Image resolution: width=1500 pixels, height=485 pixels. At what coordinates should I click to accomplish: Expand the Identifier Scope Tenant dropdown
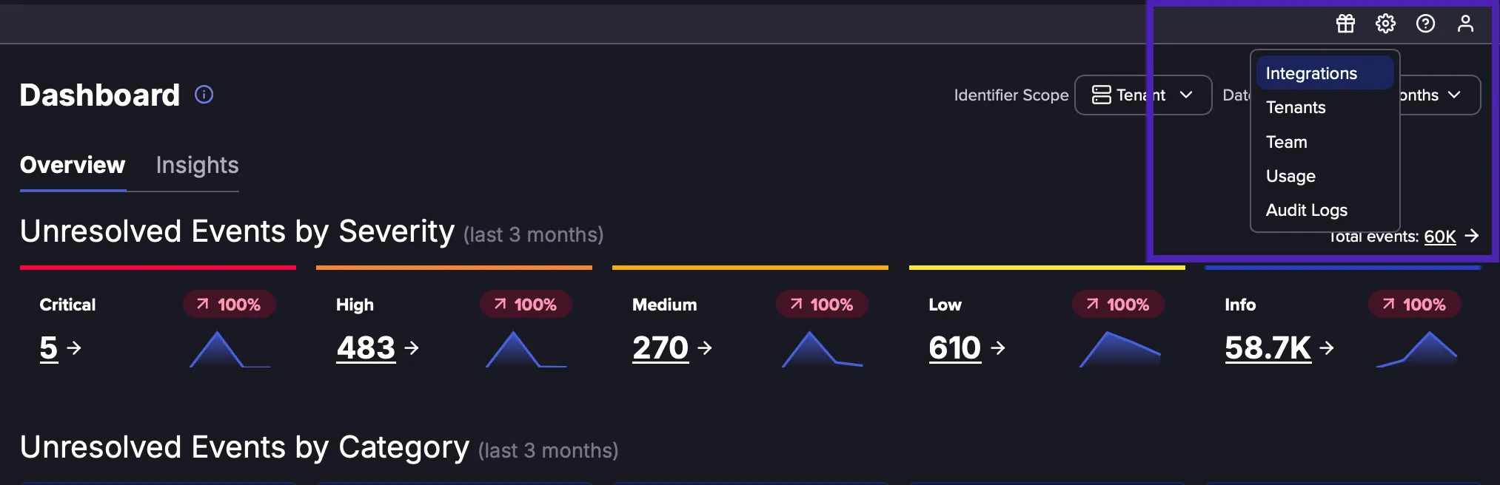coord(1143,95)
